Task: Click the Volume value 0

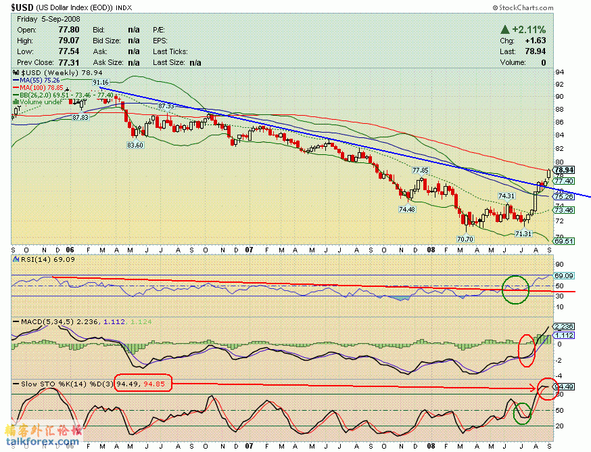Action: pos(544,62)
